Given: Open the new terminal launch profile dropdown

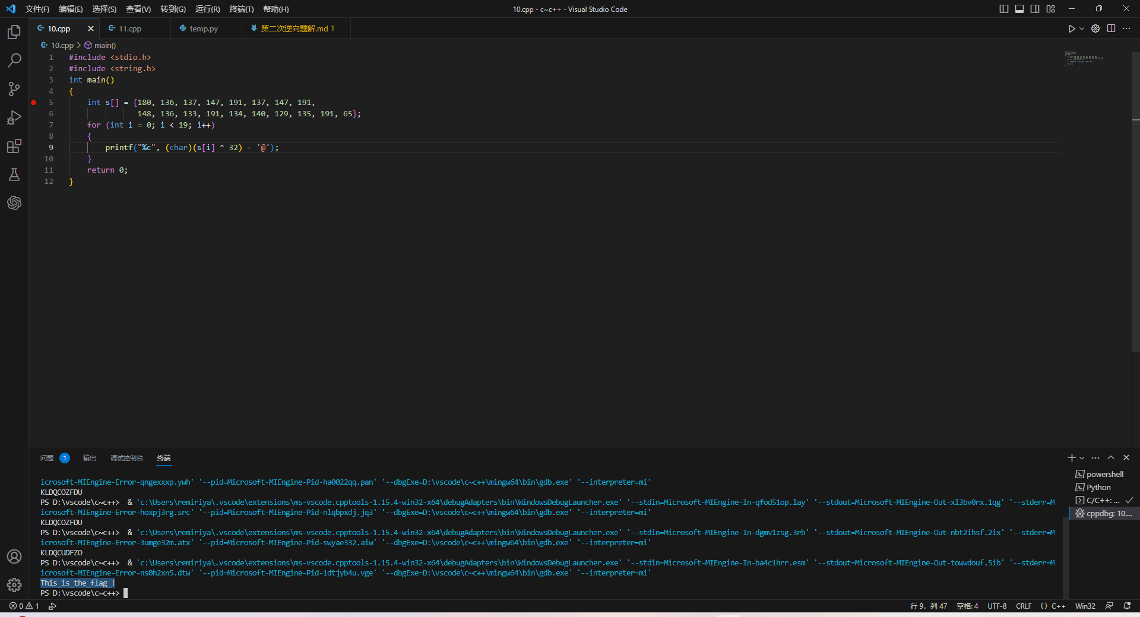Looking at the screenshot, I should coord(1082,458).
